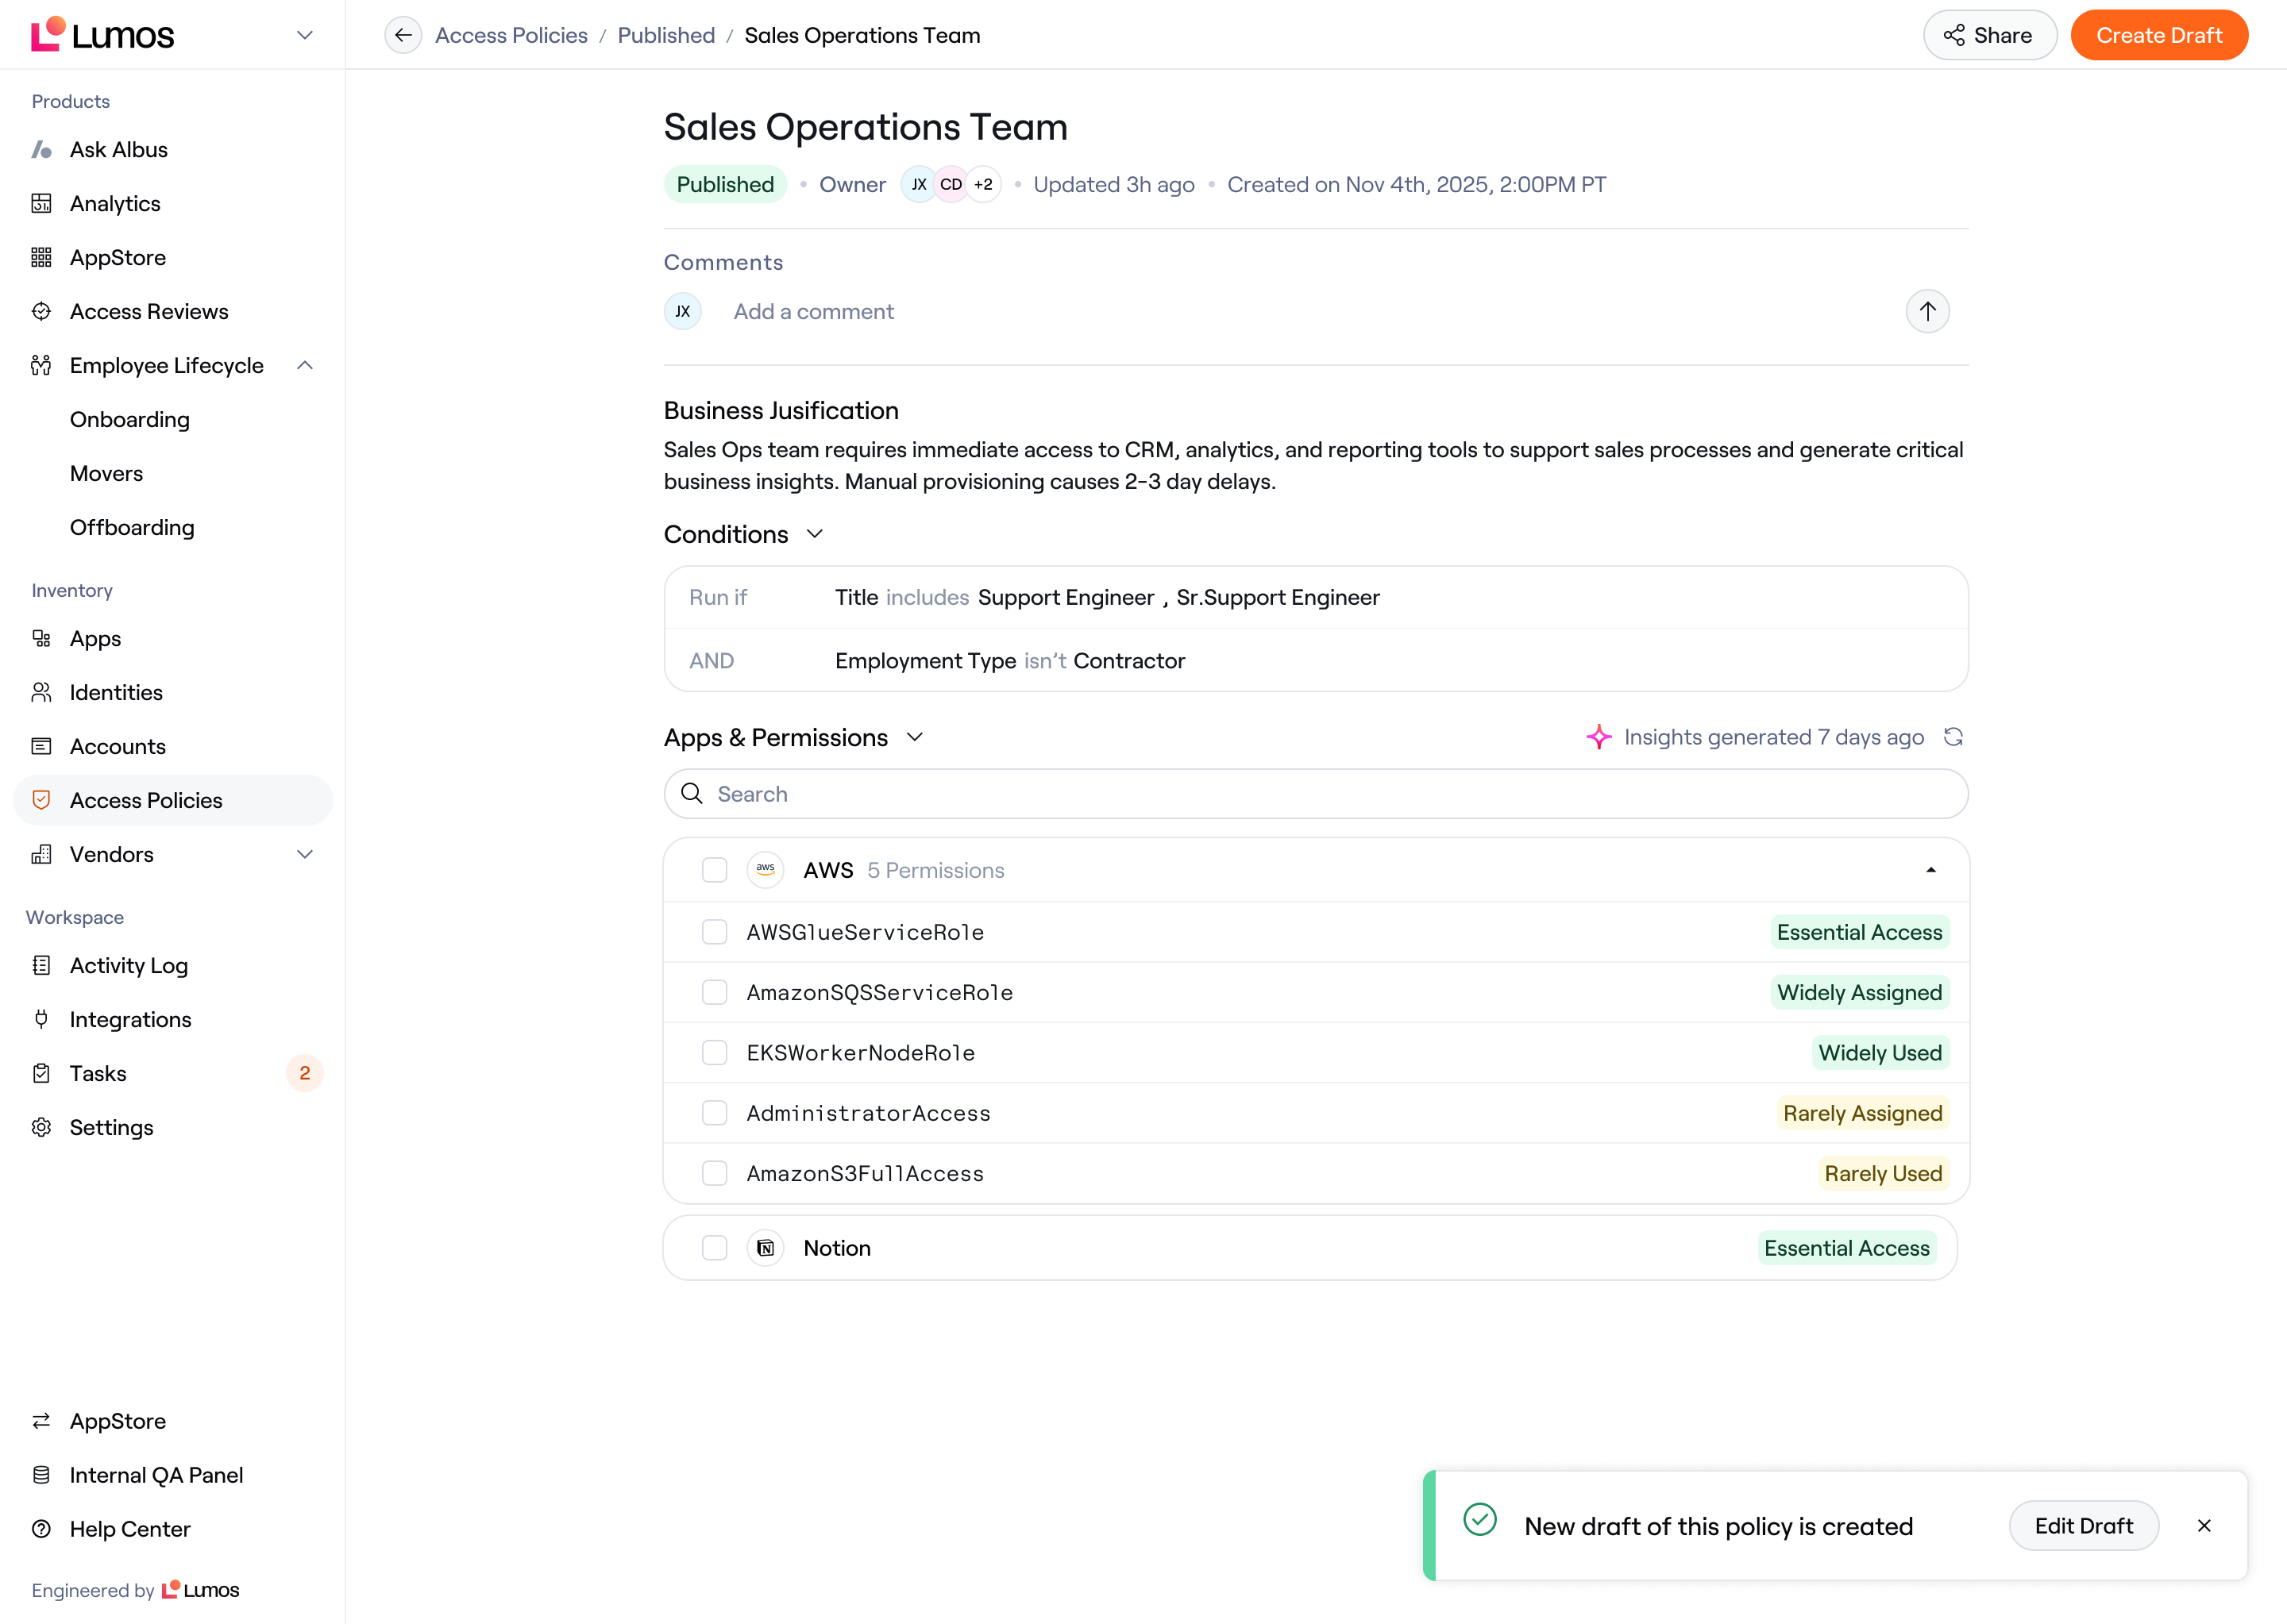Click the Lumos logo

point(102,35)
